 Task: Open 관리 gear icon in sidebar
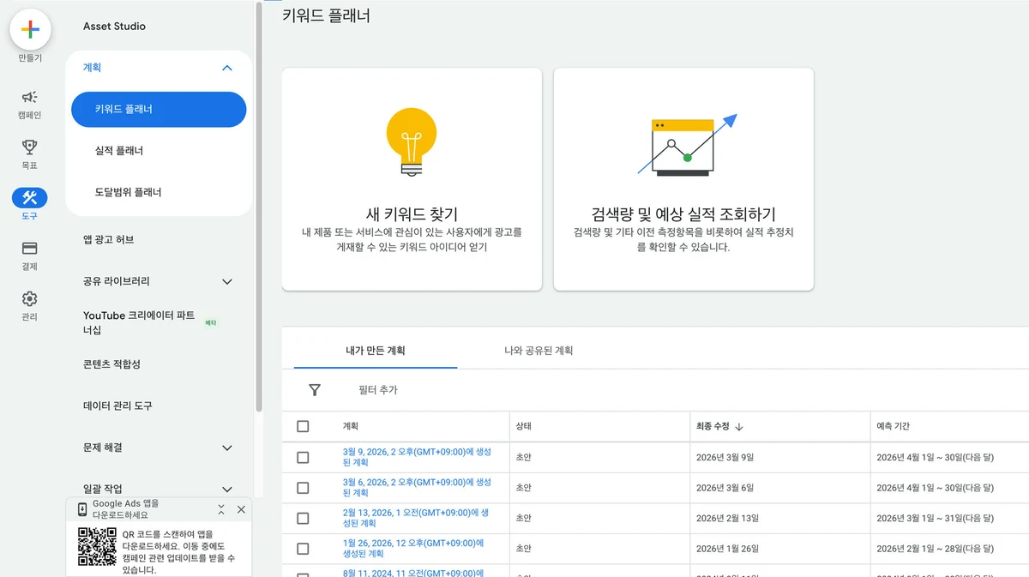[x=29, y=298]
